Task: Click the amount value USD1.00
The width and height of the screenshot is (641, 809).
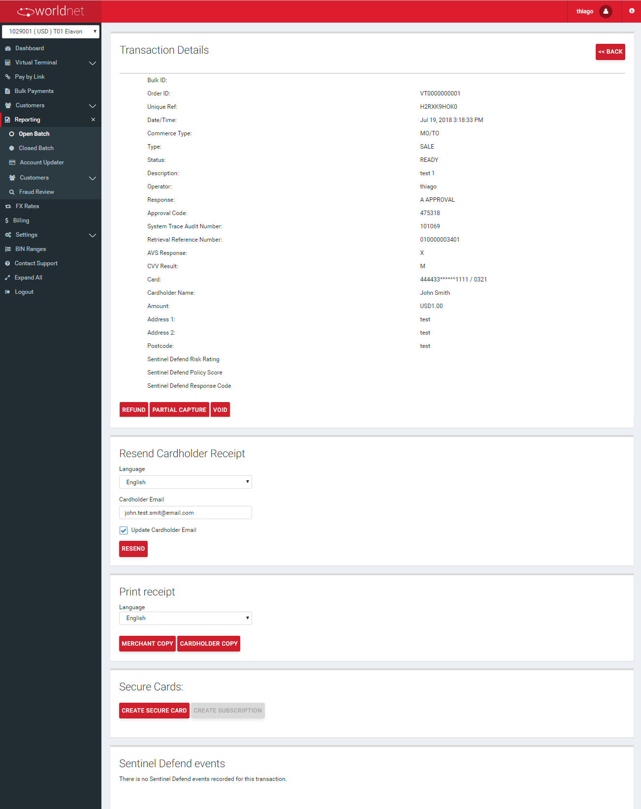Action: tap(431, 306)
